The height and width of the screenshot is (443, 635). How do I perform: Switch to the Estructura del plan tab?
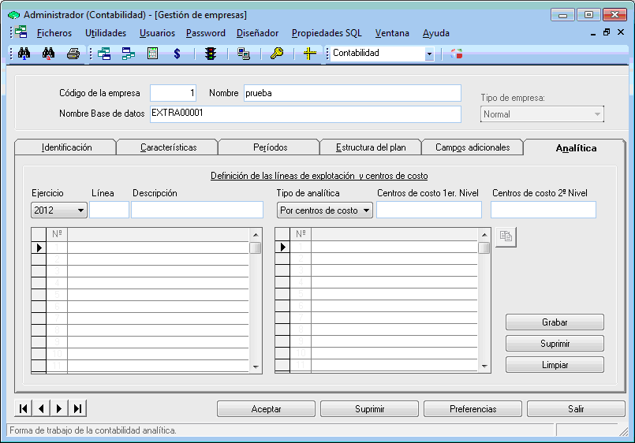click(370, 147)
